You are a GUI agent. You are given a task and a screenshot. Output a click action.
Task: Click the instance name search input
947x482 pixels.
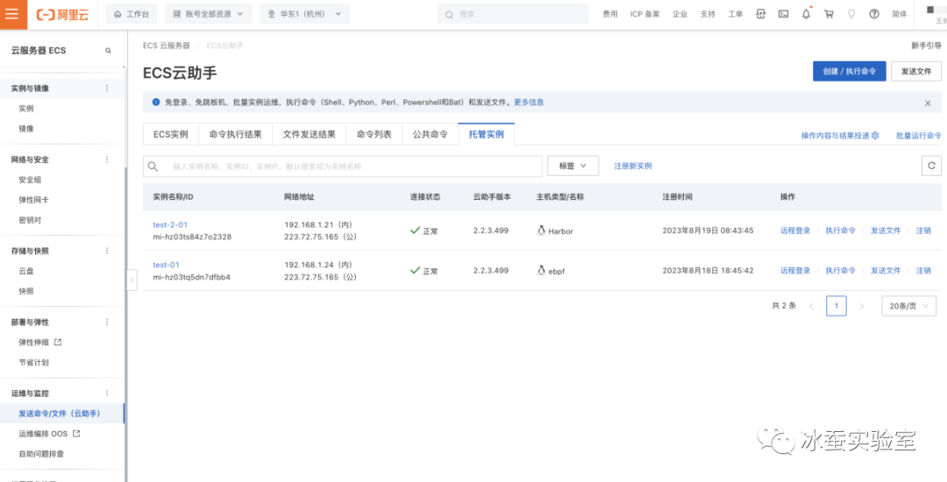point(343,166)
